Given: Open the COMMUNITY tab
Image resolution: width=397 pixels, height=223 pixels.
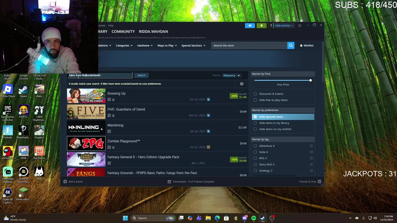Looking at the screenshot, I should [123, 32].
